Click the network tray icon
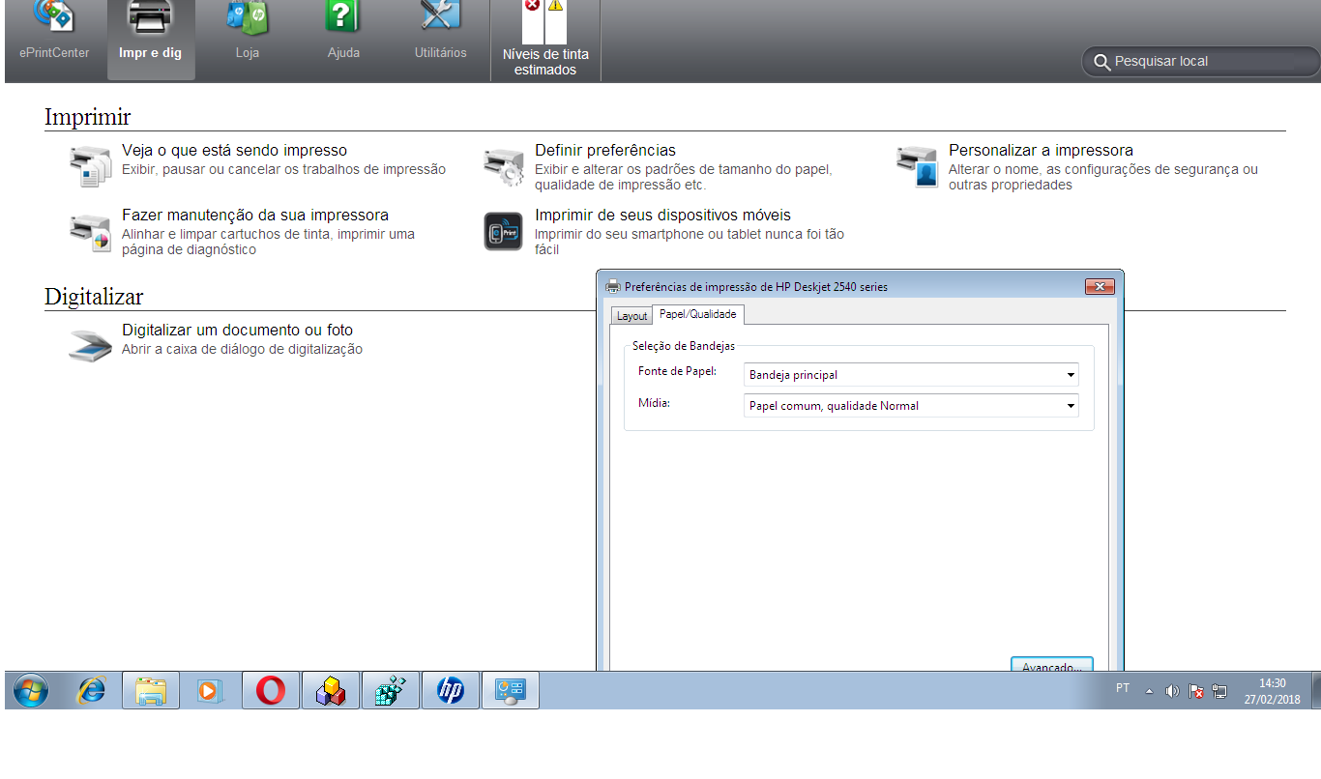 [x=1219, y=691]
